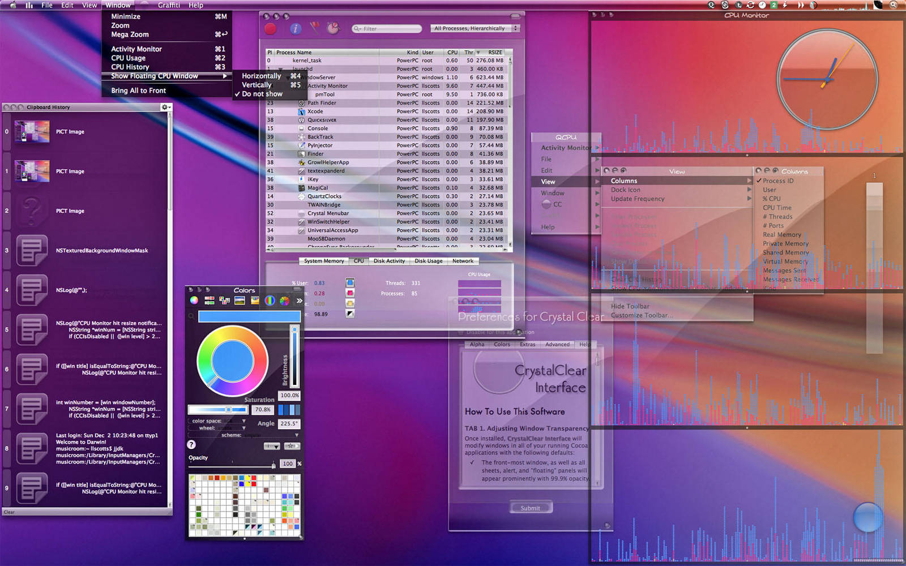Click the magnifier color sampler icon
This screenshot has height=566, width=906.
click(191, 316)
